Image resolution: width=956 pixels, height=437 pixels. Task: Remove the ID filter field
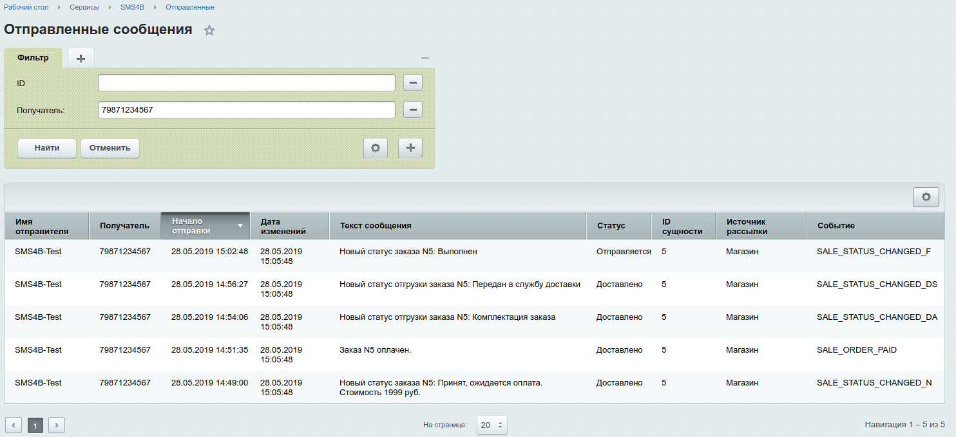pyautogui.click(x=412, y=83)
